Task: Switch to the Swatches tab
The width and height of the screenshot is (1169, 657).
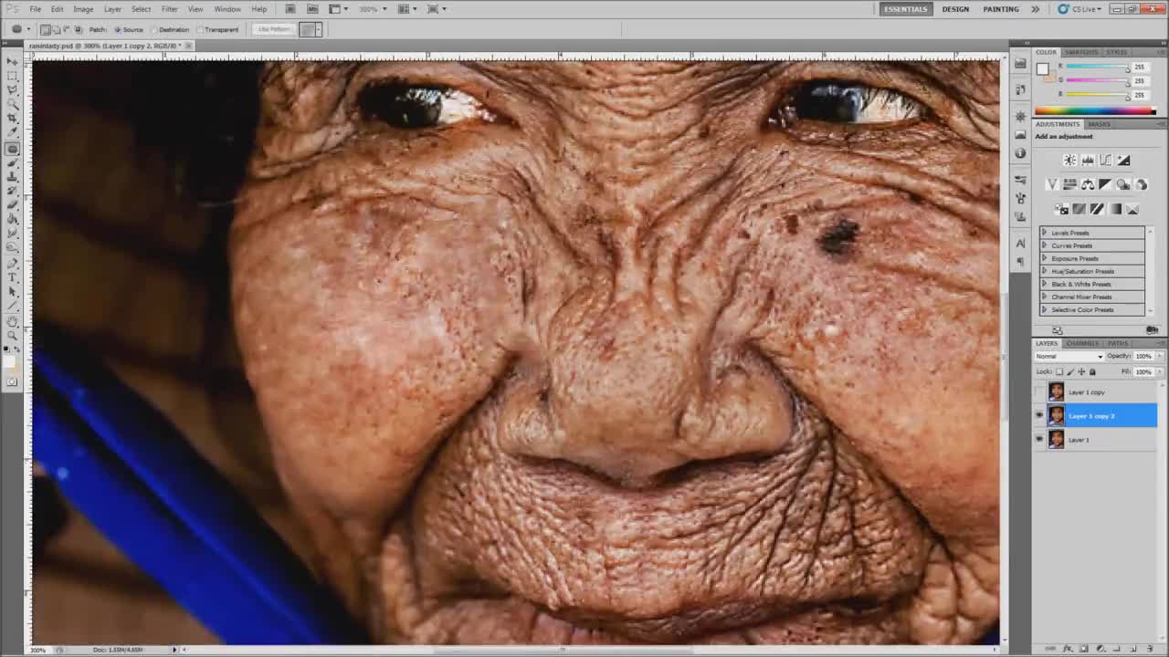Action: [x=1081, y=52]
